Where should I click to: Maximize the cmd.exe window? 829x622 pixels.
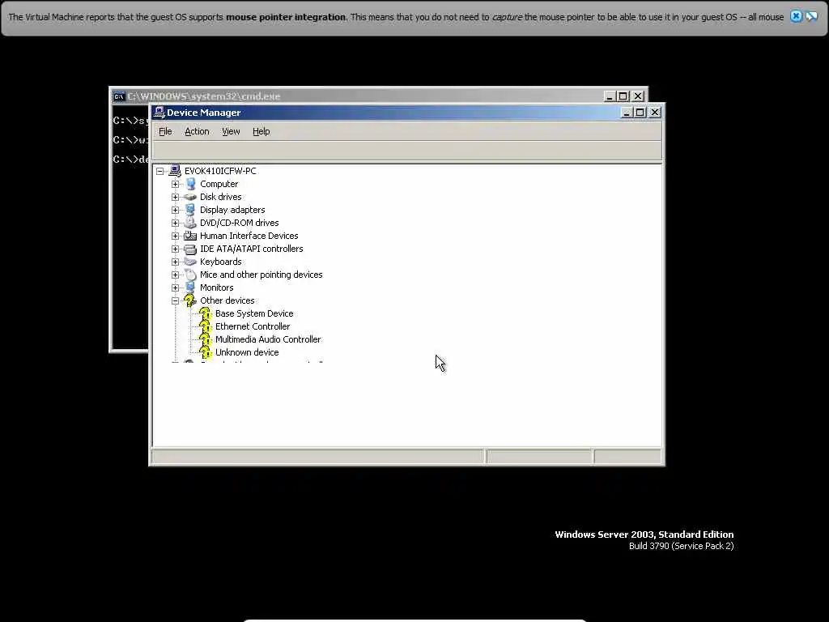(623, 96)
